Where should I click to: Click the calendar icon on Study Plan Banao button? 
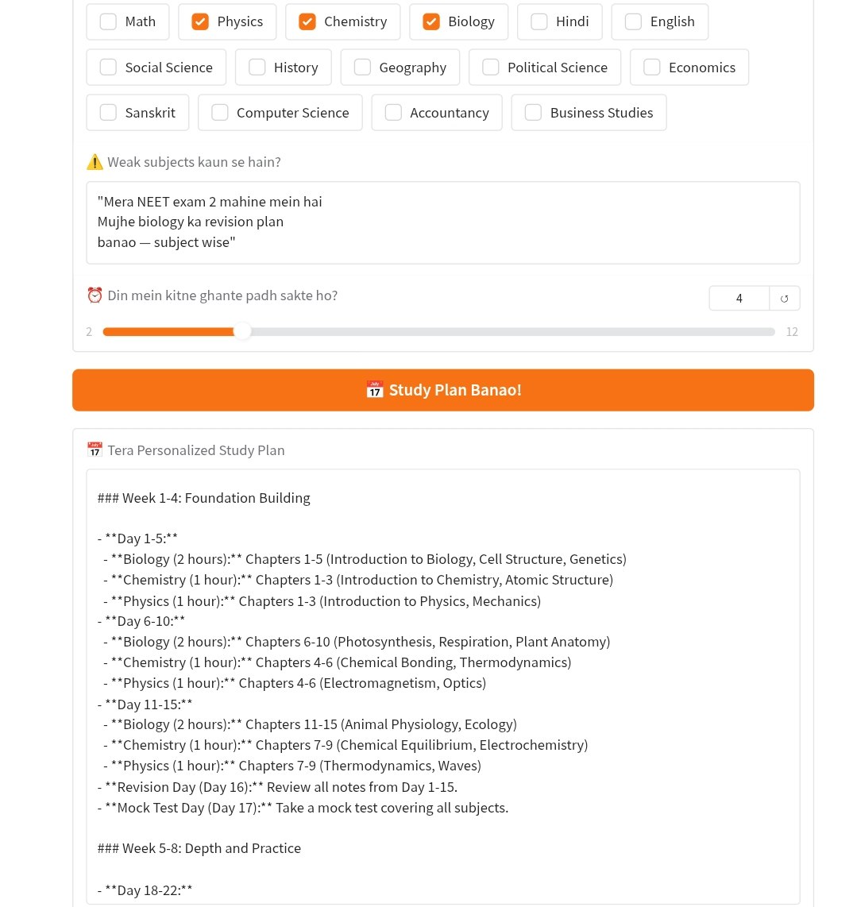tap(374, 389)
